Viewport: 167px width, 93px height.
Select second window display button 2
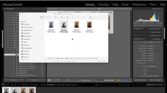(x=8, y=85)
